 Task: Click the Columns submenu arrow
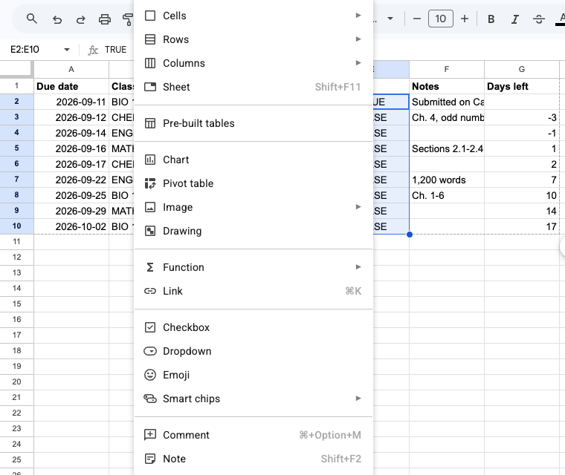click(358, 62)
